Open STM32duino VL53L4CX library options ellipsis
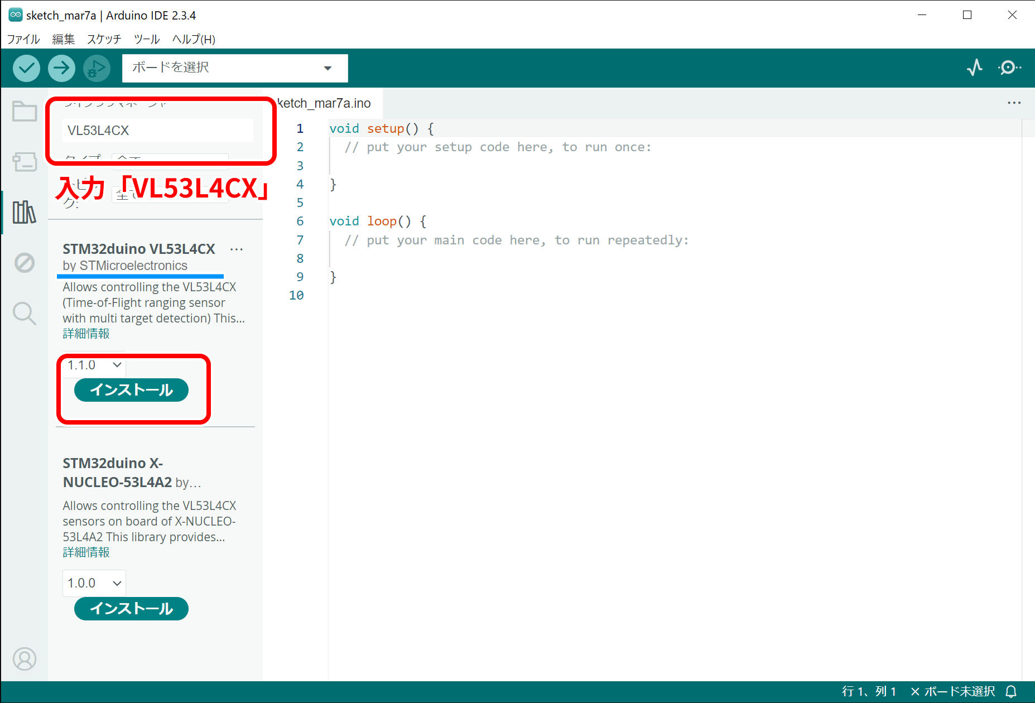The height and width of the screenshot is (703, 1035). (x=237, y=249)
